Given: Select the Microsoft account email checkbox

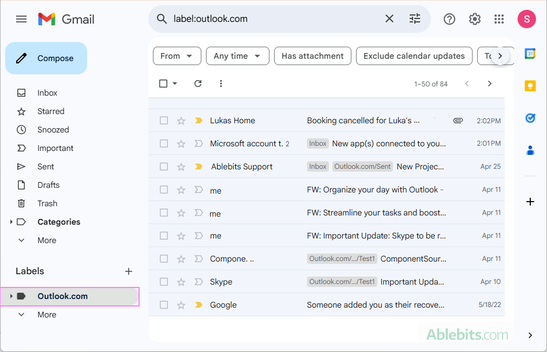Looking at the screenshot, I should coord(164,143).
